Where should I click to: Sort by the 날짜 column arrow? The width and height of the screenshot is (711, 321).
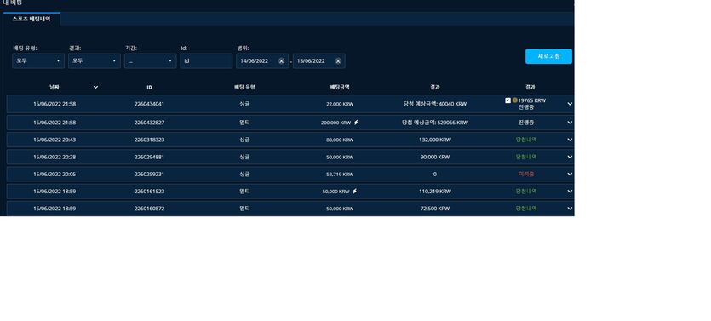pyautogui.click(x=95, y=87)
